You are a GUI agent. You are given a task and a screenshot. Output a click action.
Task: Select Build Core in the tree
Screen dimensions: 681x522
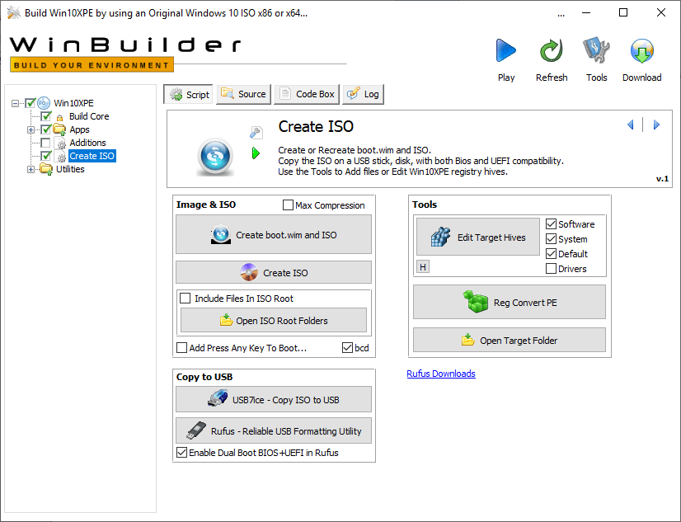pos(89,116)
